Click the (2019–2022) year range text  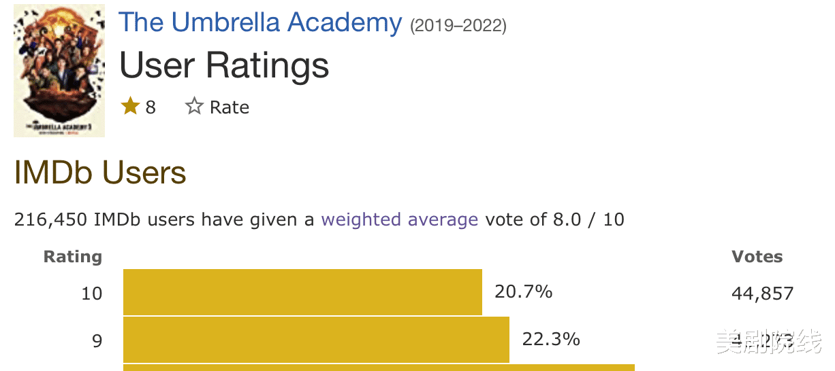tap(458, 26)
